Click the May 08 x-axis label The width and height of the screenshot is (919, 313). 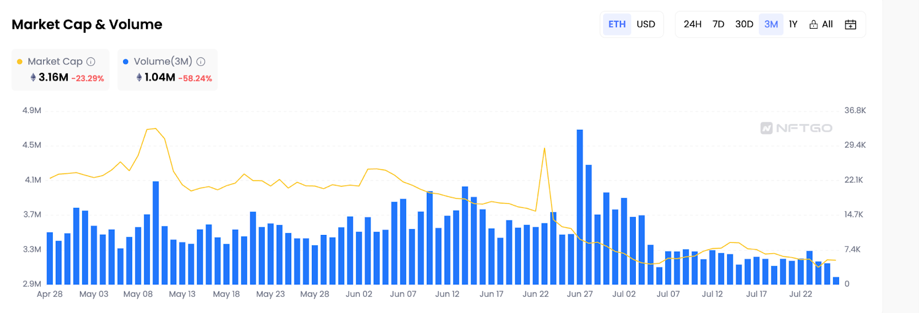tap(138, 294)
